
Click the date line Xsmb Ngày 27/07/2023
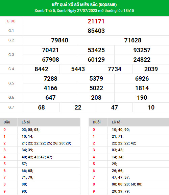click(x=77, y=11)
